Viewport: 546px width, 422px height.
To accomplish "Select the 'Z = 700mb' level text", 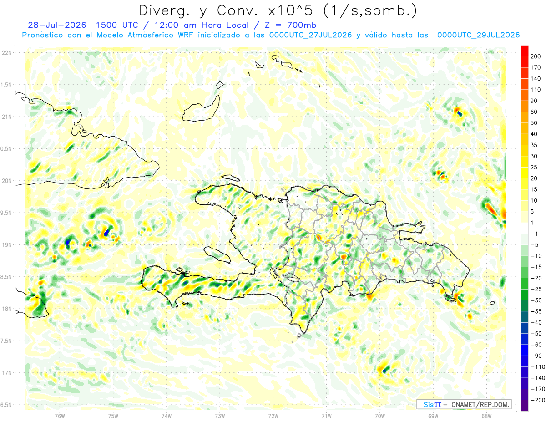I will coord(291,25).
